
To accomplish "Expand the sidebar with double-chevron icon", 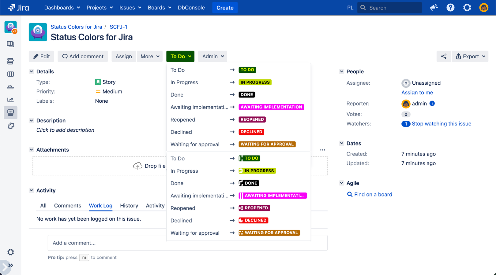I will click(x=11, y=265).
